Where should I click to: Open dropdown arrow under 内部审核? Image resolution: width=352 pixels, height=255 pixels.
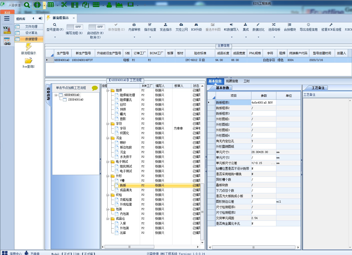coord(134,37)
